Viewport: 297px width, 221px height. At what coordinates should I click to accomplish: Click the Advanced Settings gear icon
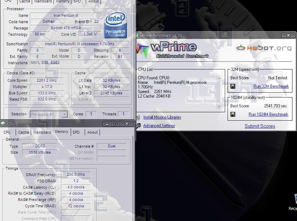pos(139,126)
